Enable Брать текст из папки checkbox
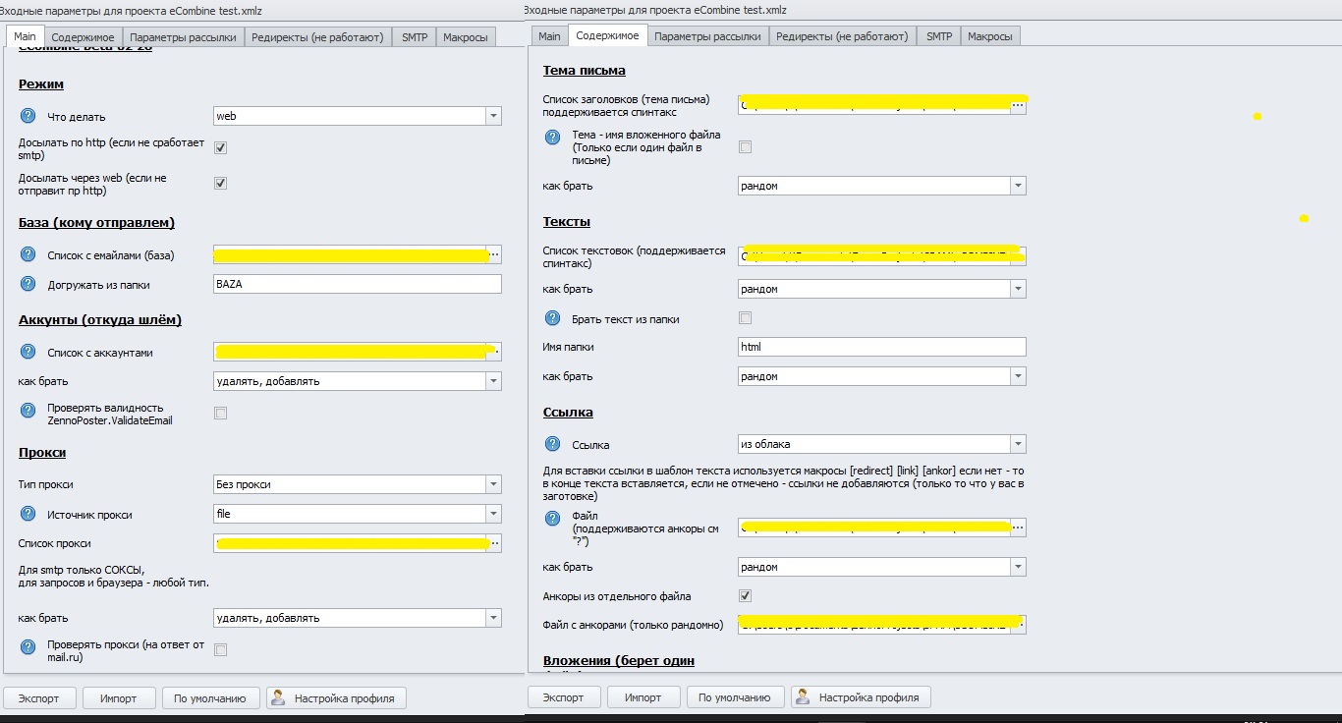 click(746, 318)
